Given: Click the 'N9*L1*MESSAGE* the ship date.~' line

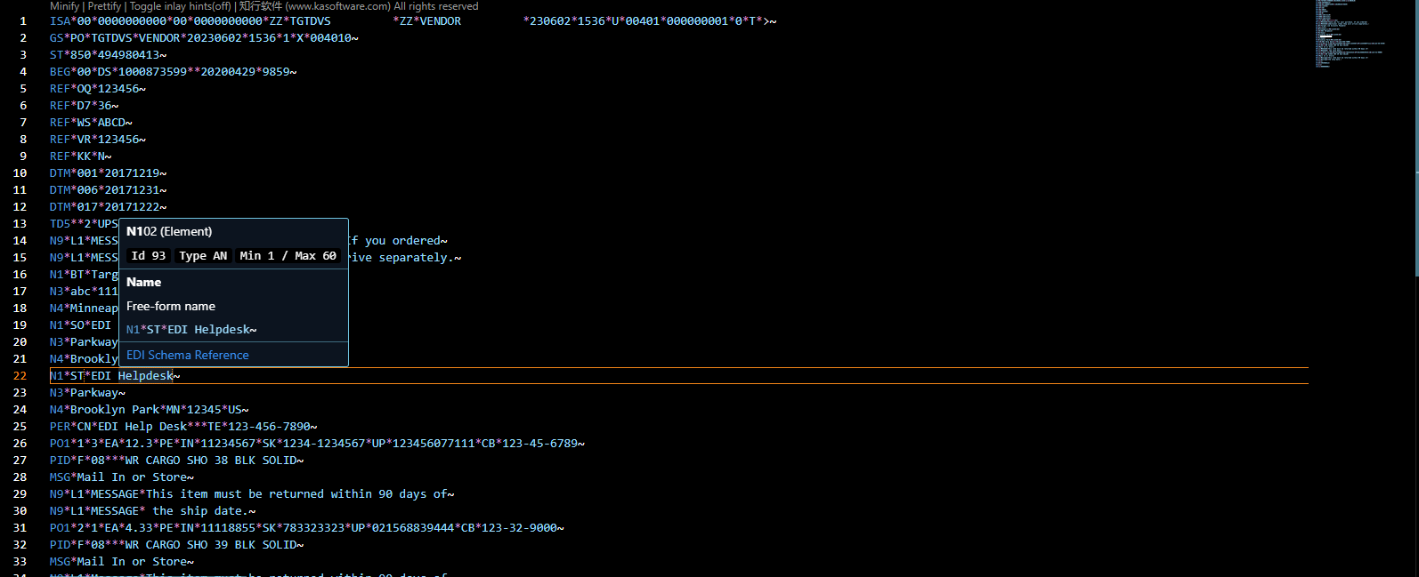Looking at the screenshot, I should [x=153, y=510].
